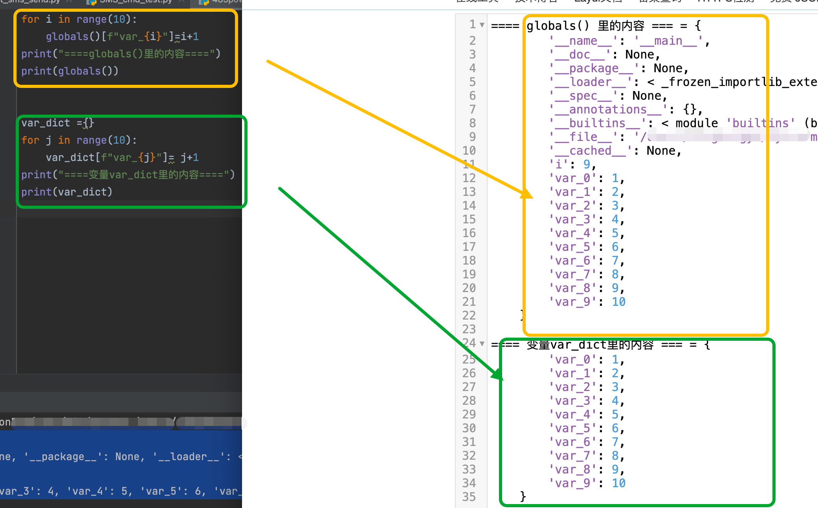
Task: Click the '__builtins__' key in JSON output
Action: (x=597, y=123)
